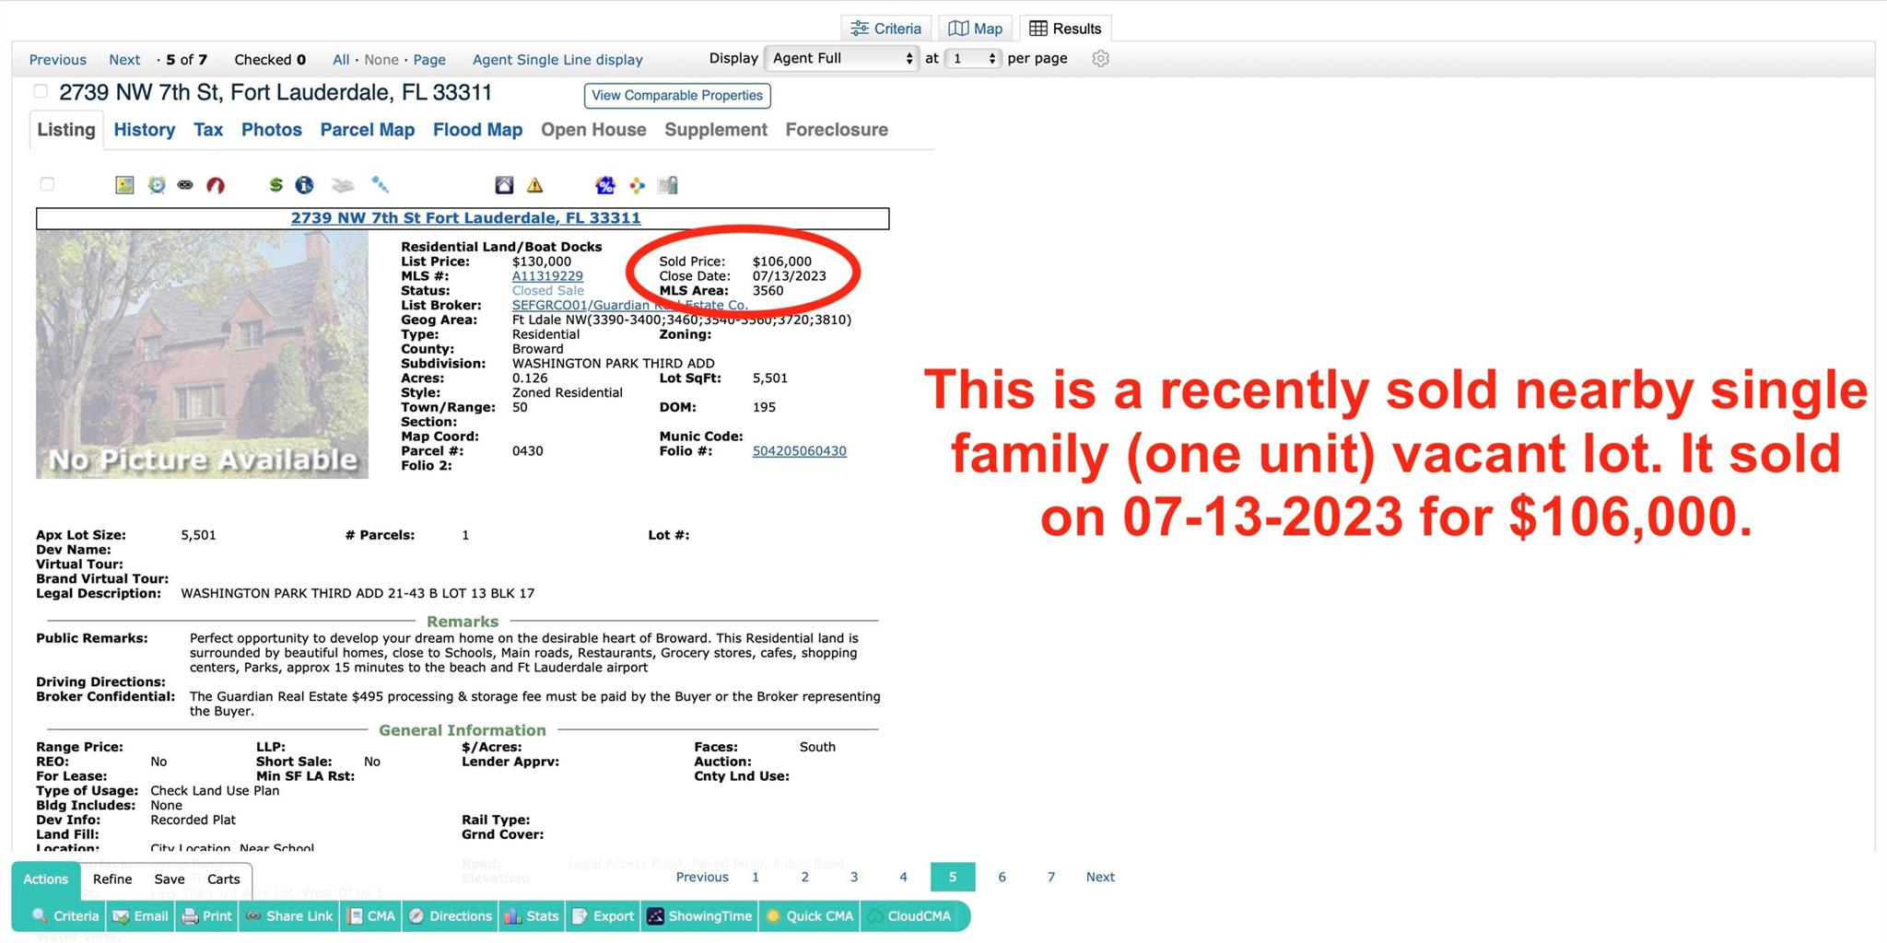
Task: Open display settings gear icon
Action: [1100, 59]
